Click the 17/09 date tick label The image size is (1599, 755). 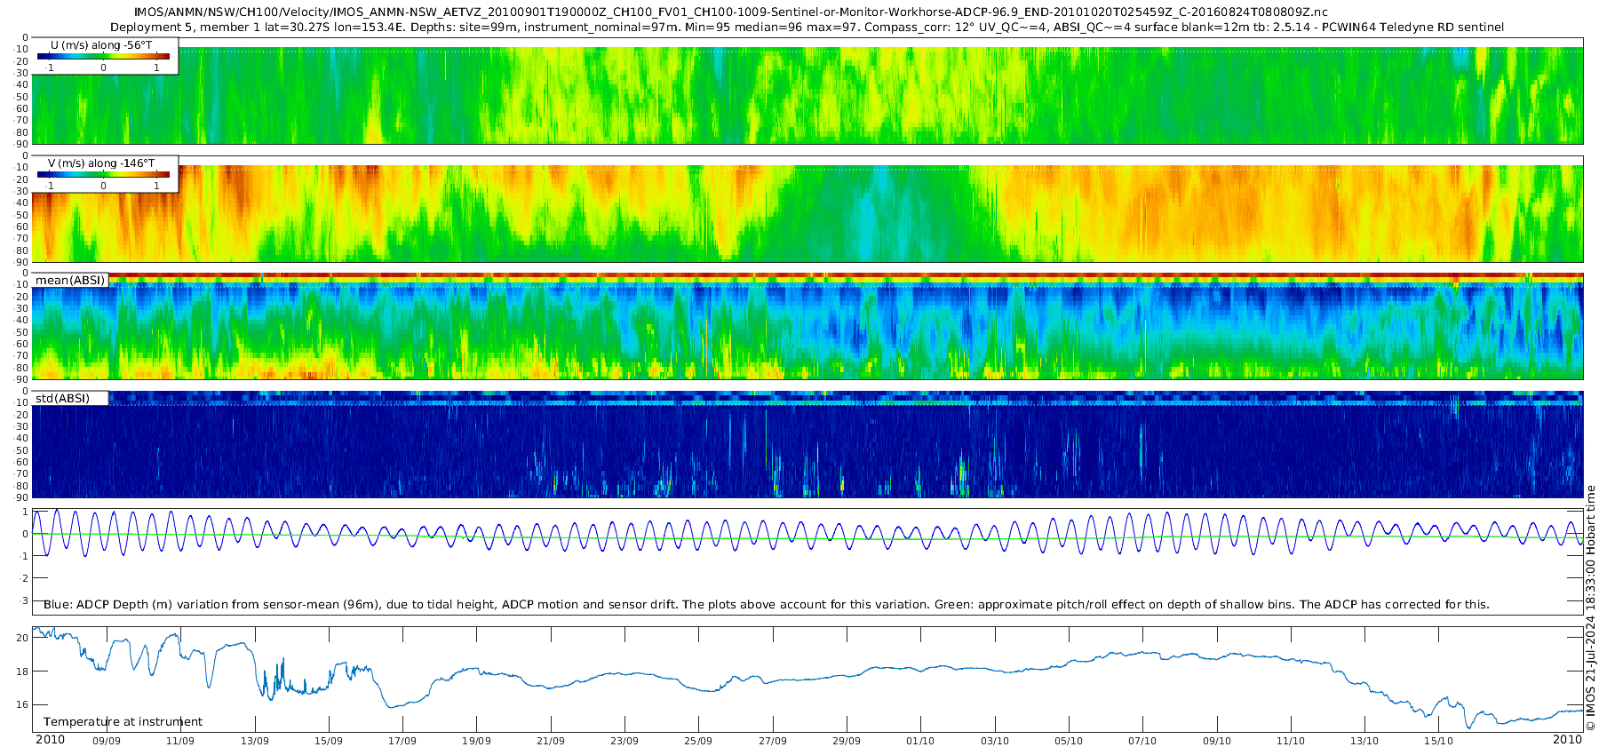click(402, 741)
